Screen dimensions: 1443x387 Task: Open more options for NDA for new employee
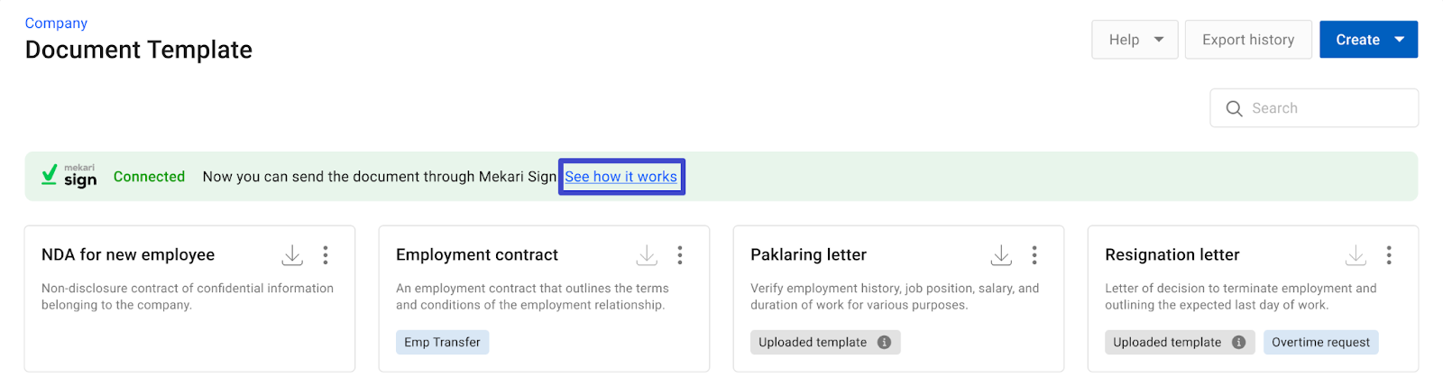click(326, 255)
